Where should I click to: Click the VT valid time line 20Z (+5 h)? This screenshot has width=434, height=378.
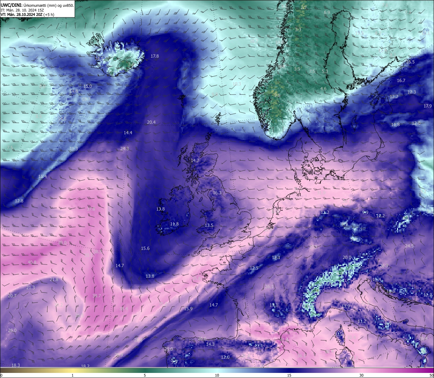click(27, 15)
